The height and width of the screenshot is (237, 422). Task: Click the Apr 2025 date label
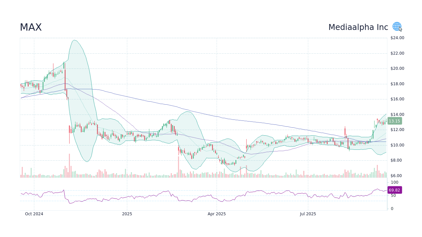tap(217, 214)
